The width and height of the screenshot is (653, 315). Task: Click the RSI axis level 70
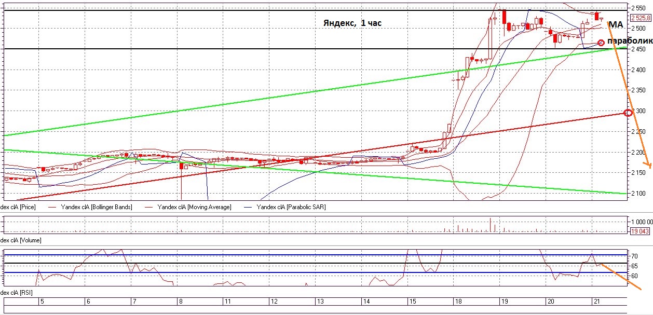[x=634, y=256]
